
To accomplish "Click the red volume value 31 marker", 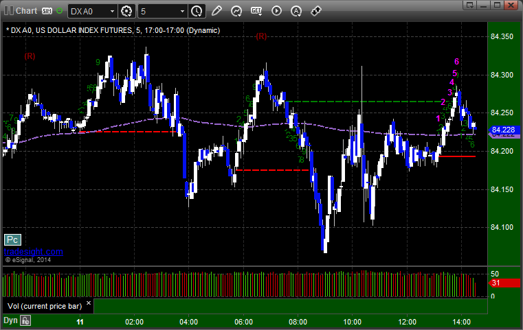I will point(504,283).
